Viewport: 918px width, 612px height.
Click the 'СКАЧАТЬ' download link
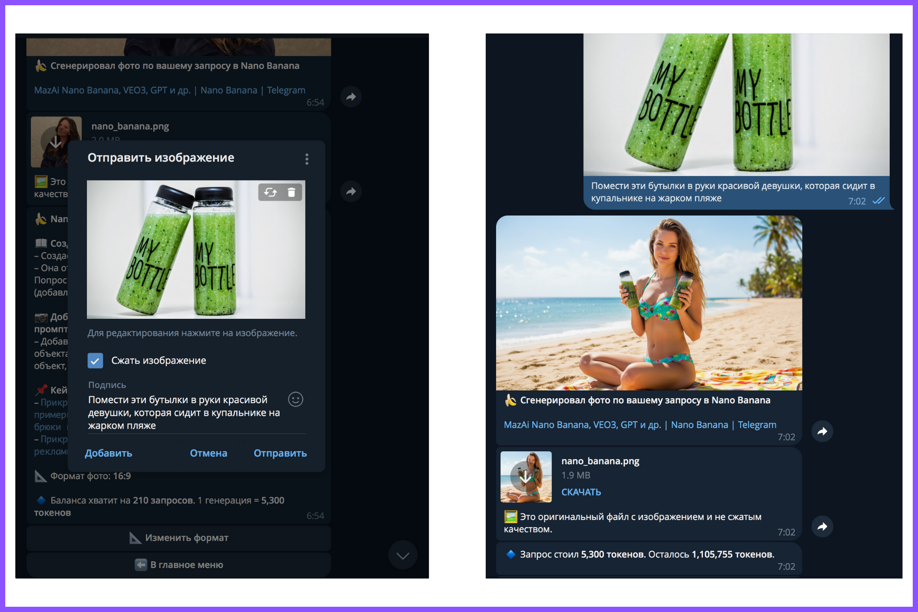[581, 492]
